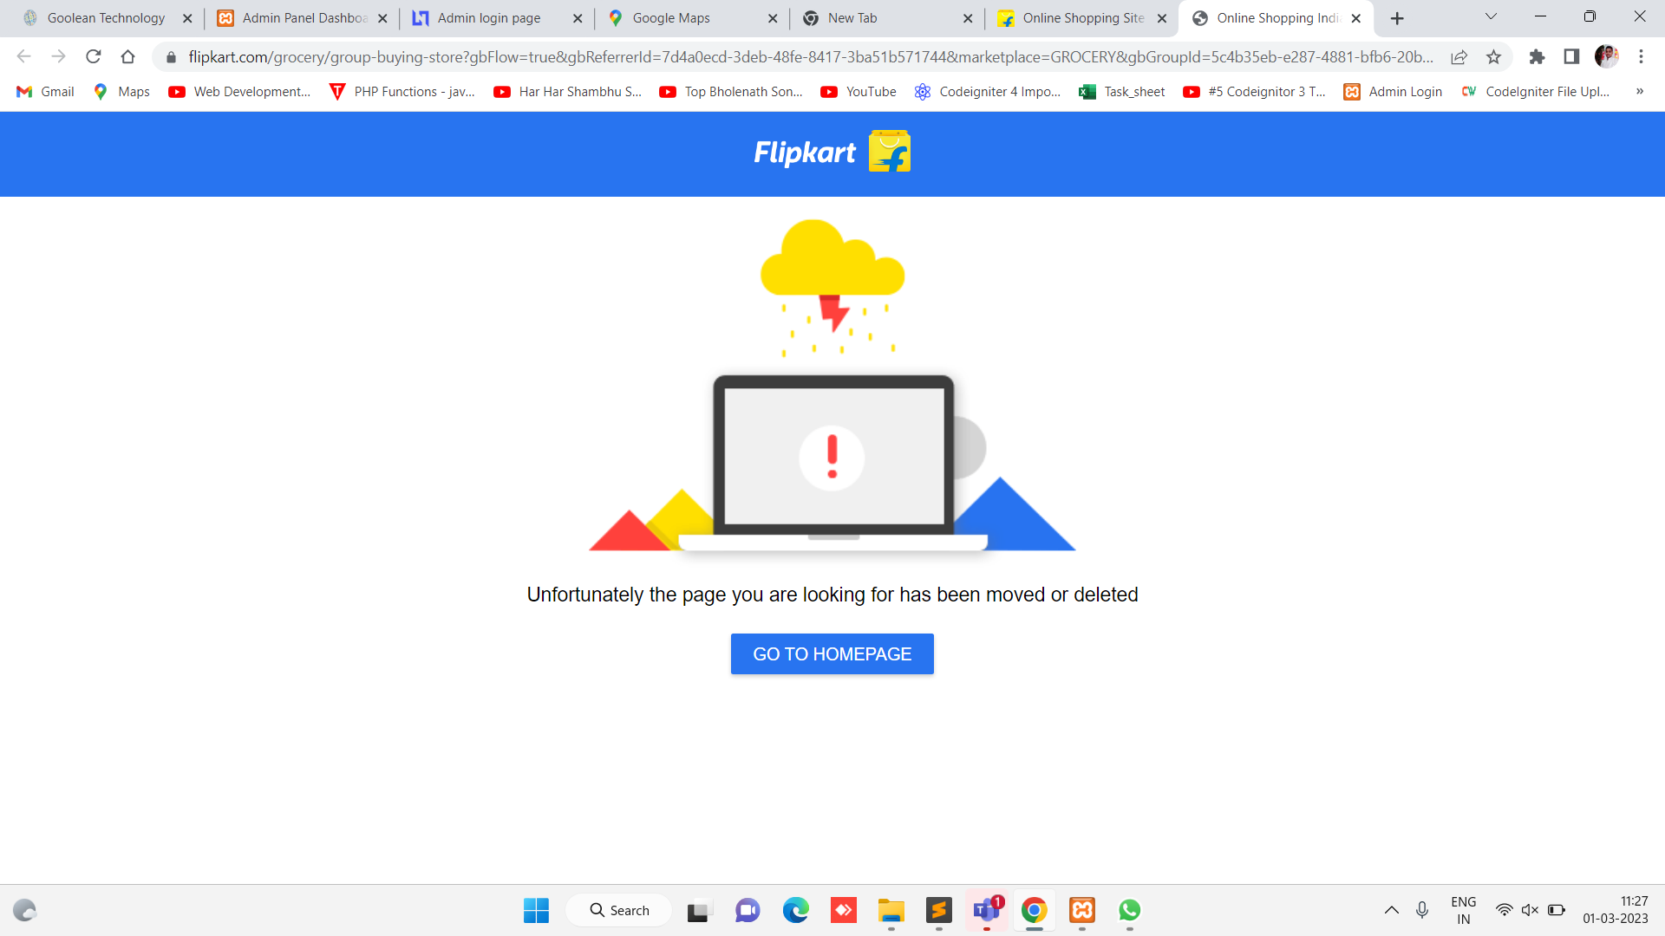The image size is (1665, 936).
Task: Open the YouTube bookmark
Action: pyautogui.click(x=859, y=92)
